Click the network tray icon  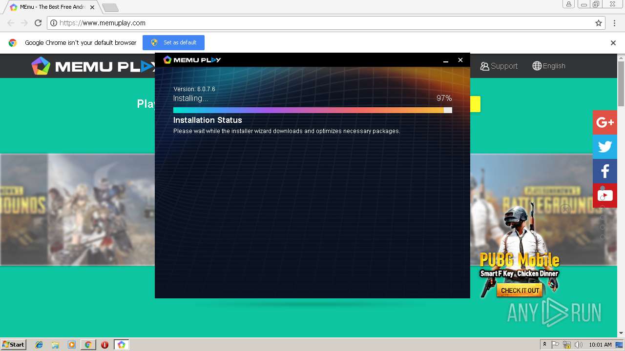[567, 345]
